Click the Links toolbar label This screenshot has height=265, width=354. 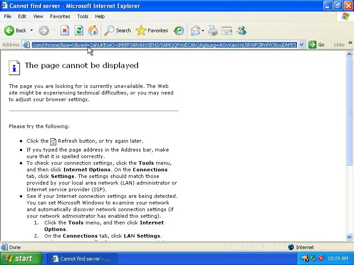pyautogui.click(x=339, y=45)
